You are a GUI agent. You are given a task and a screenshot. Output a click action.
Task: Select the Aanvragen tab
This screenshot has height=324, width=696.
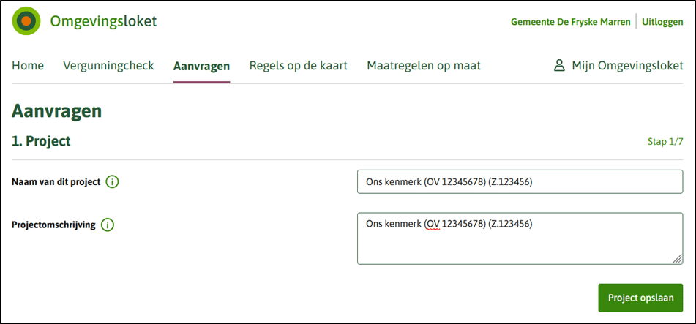coord(201,66)
